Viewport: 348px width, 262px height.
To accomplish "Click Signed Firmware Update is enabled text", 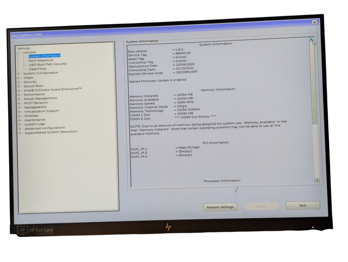I will point(158,80).
